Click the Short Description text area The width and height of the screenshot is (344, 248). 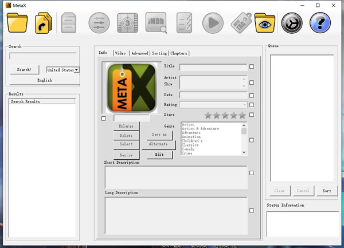point(176,177)
